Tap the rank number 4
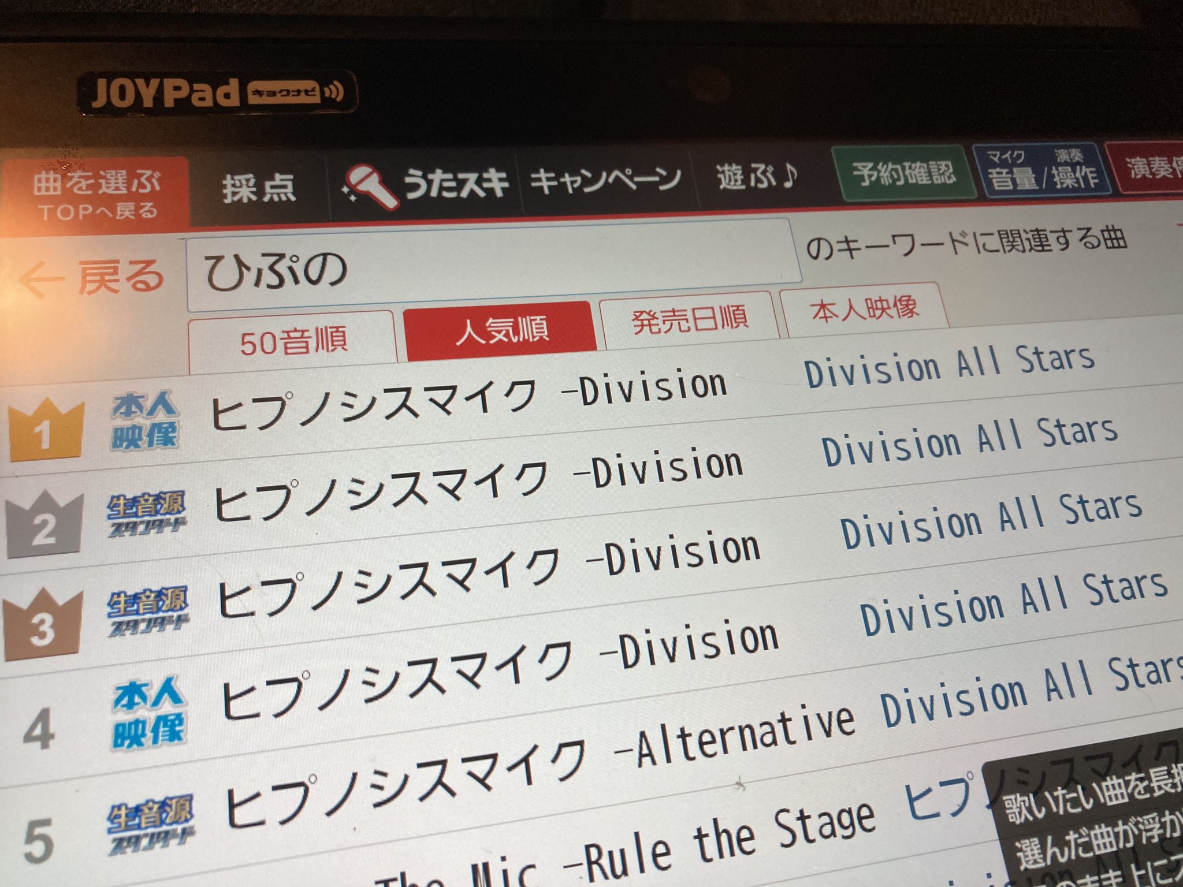The width and height of the screenshot is (1183, 887). tap(39, 730)
